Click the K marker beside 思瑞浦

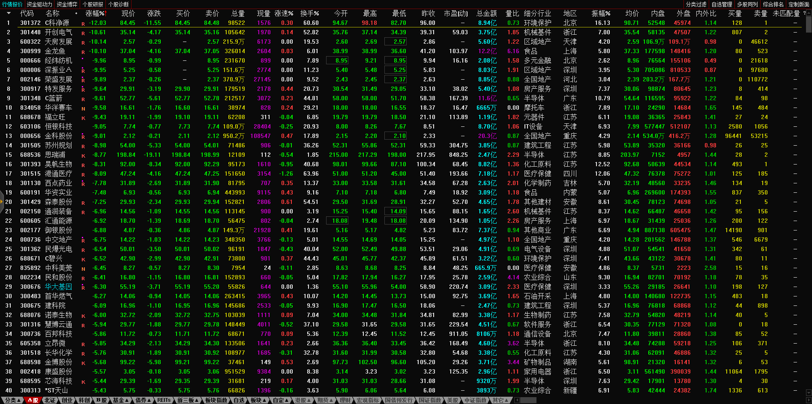(83, 156)
